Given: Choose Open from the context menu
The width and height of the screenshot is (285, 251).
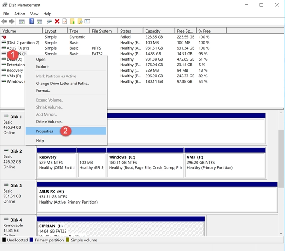Looking at the screenshot, I should (x=66, y=60).
